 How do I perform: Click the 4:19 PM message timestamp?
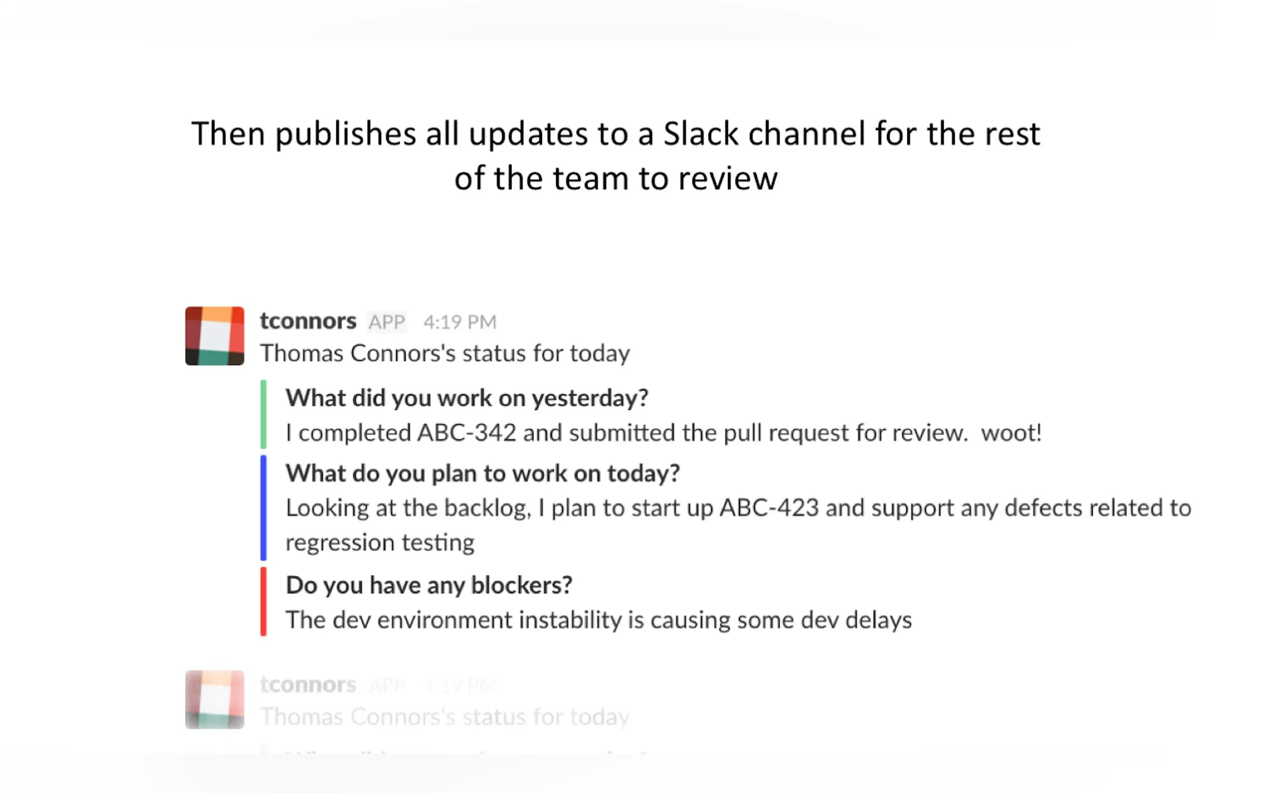[460, 322]
